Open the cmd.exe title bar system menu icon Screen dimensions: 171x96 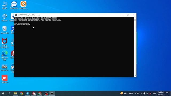pos(16,15)
